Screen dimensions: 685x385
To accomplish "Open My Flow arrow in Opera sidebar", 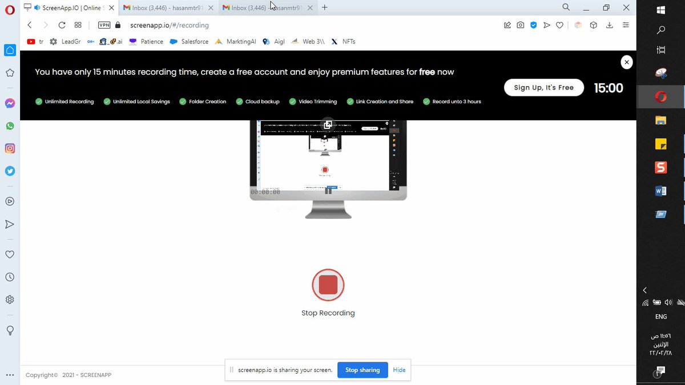I will [10, 224].
